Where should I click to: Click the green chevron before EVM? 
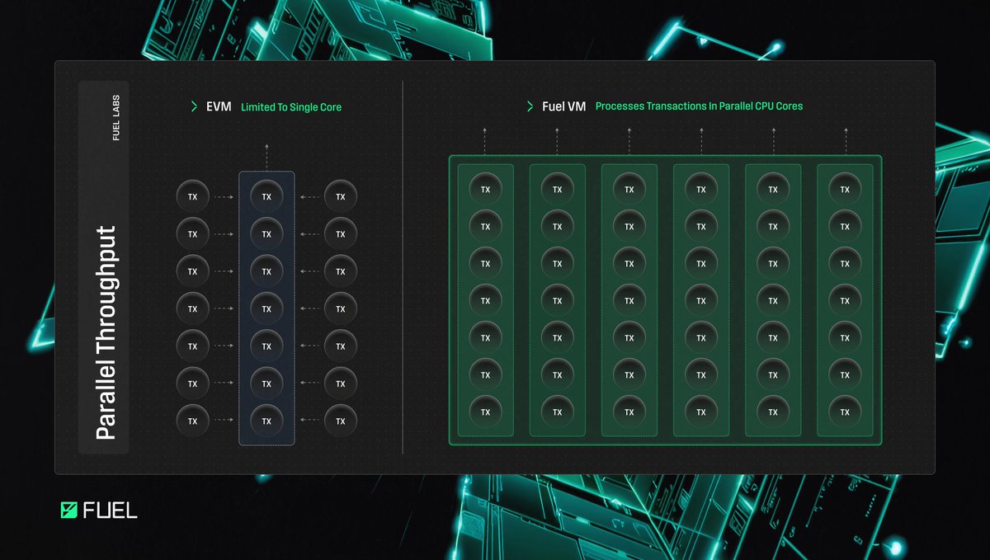[x=194, y=107]
